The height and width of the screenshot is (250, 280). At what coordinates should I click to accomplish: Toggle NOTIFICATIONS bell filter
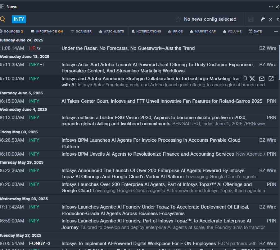[x=146, y=31]
